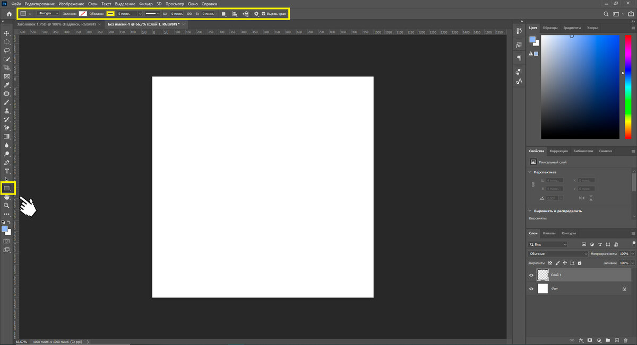This screenshot has height=345, width=637.
Task: Select the Frame tool
Action: (x=7, y=76)
